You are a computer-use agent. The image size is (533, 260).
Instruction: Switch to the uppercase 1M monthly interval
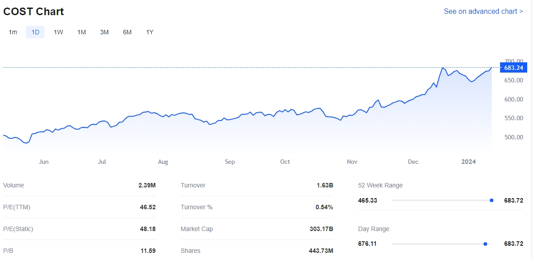(x=81, y=32)
